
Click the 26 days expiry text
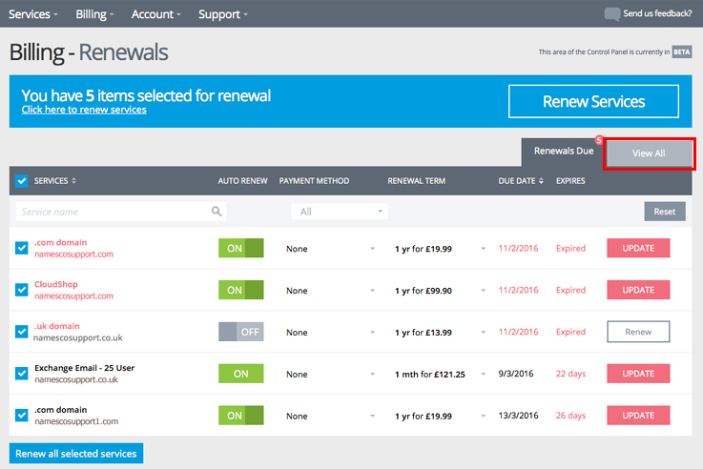pos(570,416)
